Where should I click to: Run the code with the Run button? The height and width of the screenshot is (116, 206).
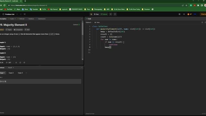click(x=97, y=14)
